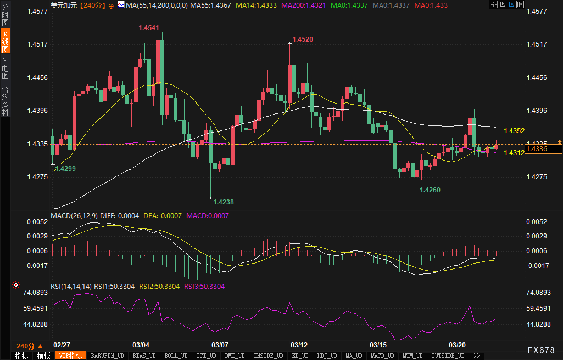The height and width of the screenshot is (360, 563).
Task: Click the red sun marker beside RSI panel
Action: click(16, 285)
